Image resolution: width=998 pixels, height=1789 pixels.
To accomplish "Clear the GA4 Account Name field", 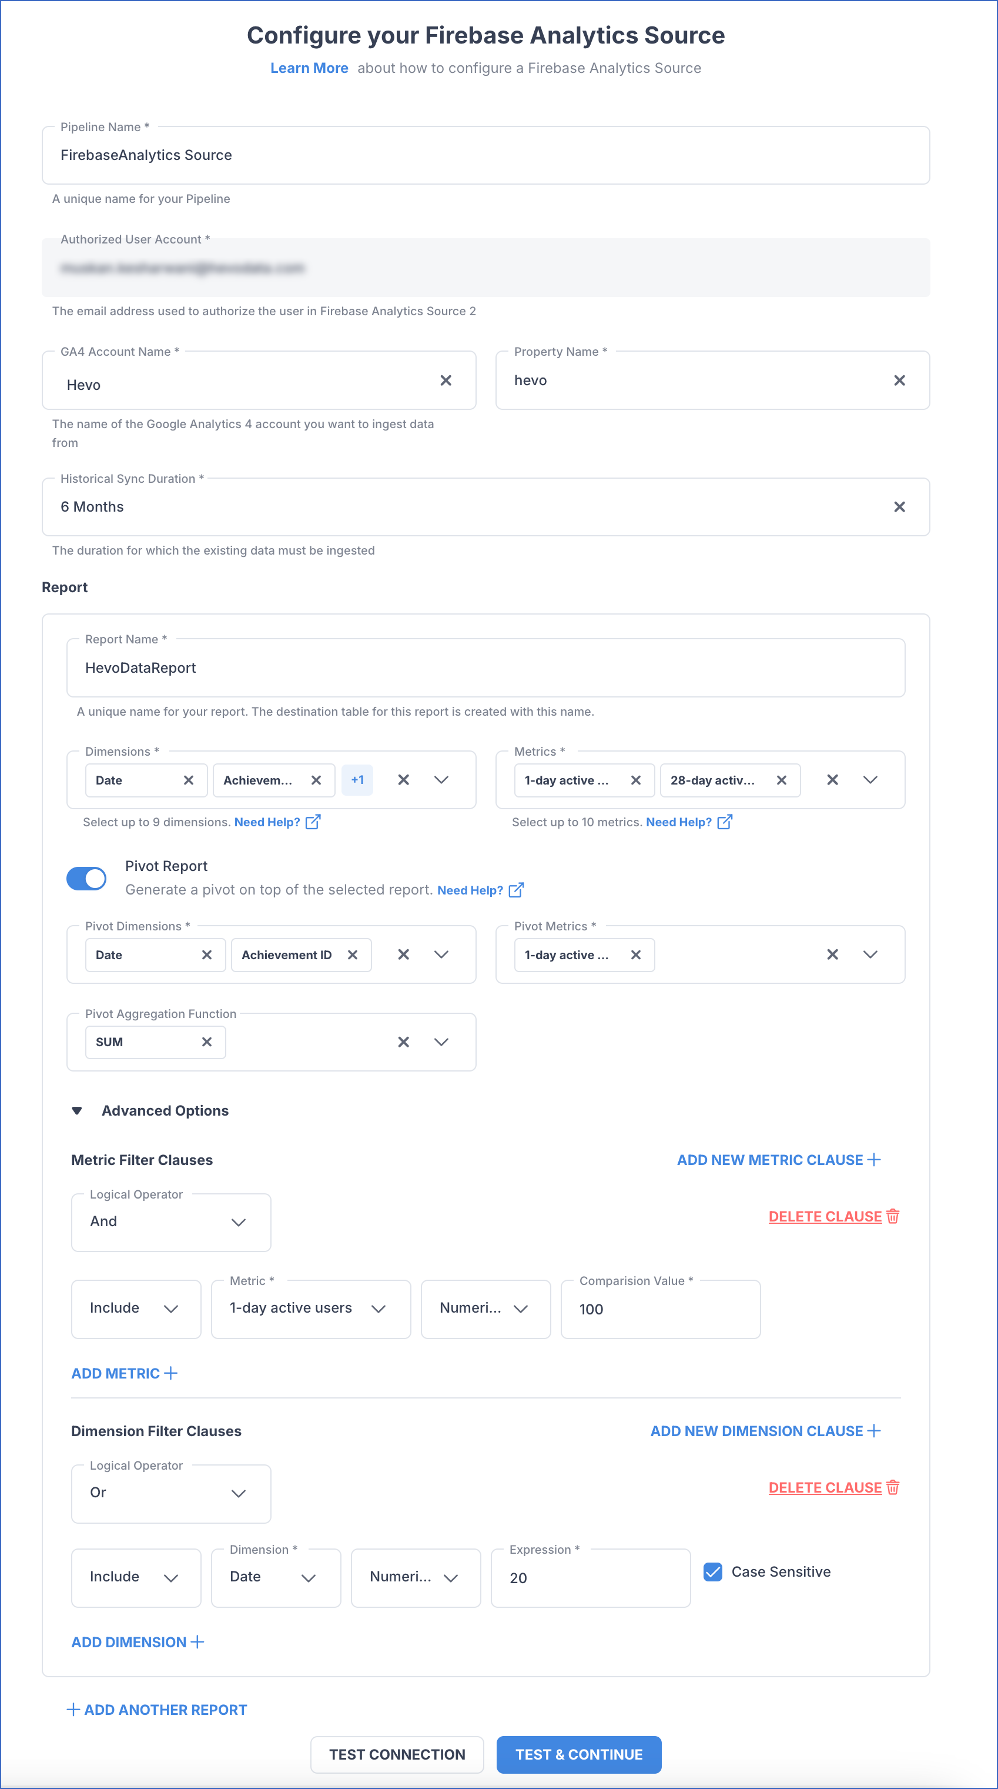I will [446, 380].
